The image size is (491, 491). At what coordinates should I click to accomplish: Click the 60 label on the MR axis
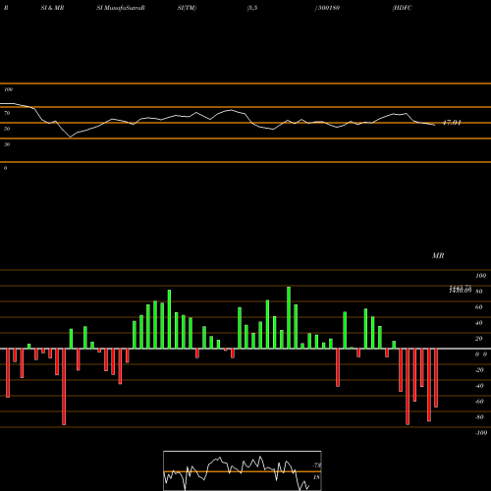(479, 307)
